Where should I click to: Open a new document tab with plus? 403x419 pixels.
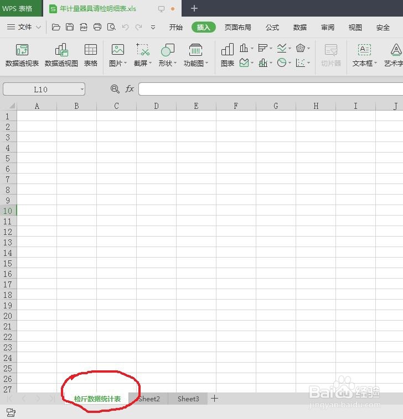pos(194,8)
